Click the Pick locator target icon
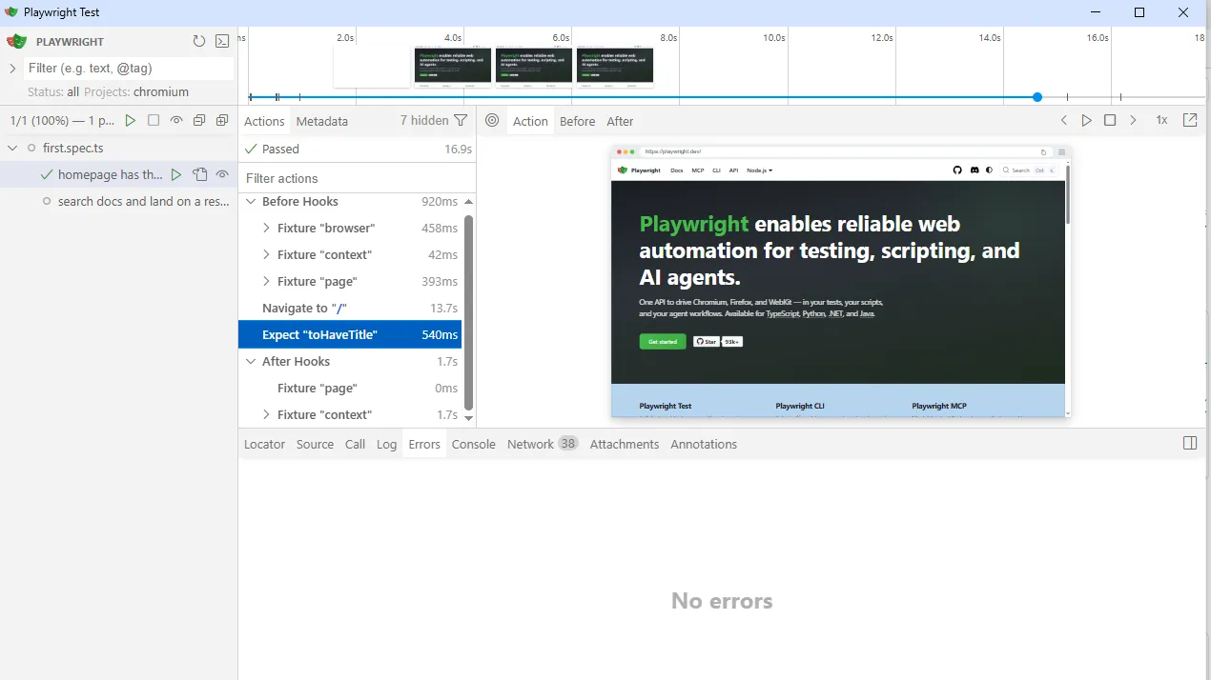 tap(492, 121)
